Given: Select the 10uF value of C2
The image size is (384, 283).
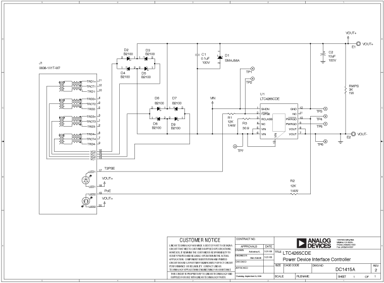Looking at the screenshot, I should click(x=332, y=56).
